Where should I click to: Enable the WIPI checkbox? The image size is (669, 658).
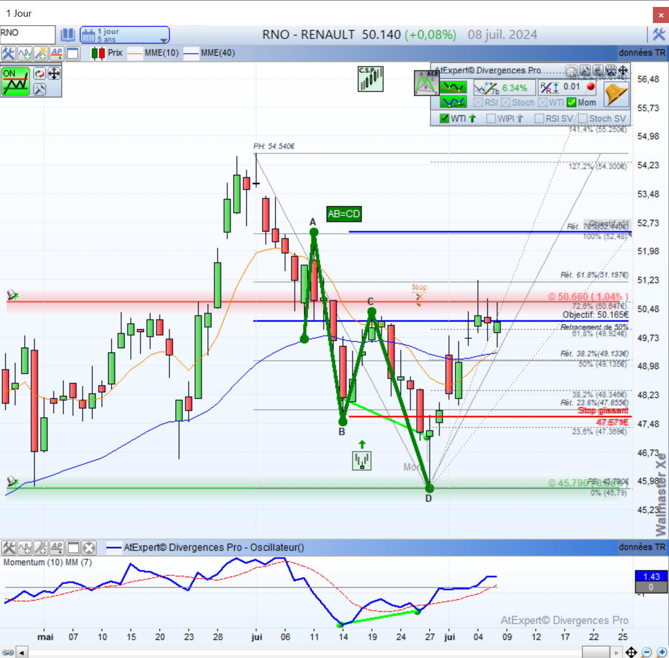pos(491,118)
